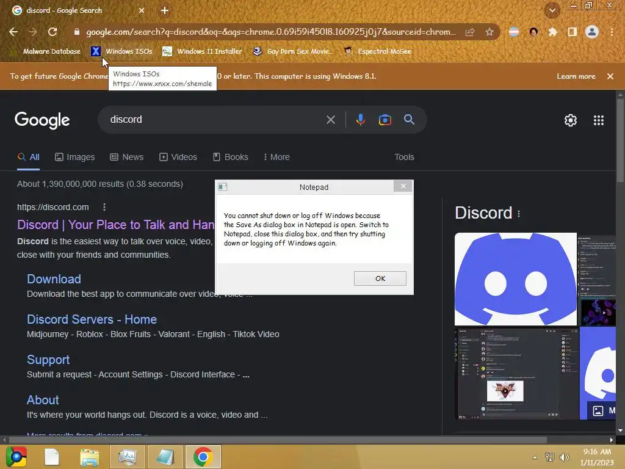Screen dimensions: 625x469
Task: Click the large Discord logo image
Action: [x=515, y=279]
